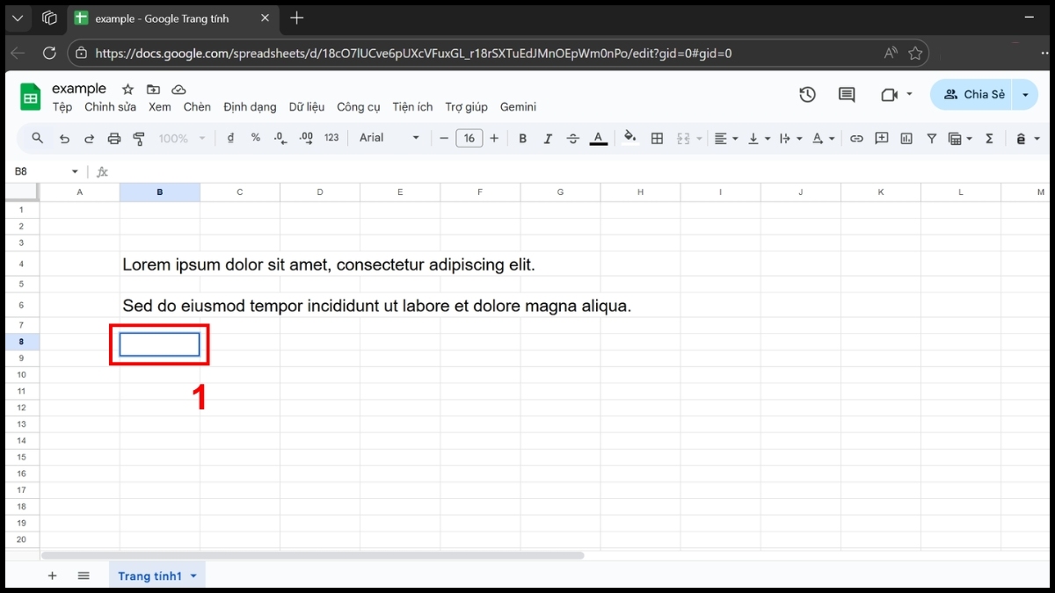Star the example spreadsheet
This screenshot has height=593, width=1055.
pos(127,89)
